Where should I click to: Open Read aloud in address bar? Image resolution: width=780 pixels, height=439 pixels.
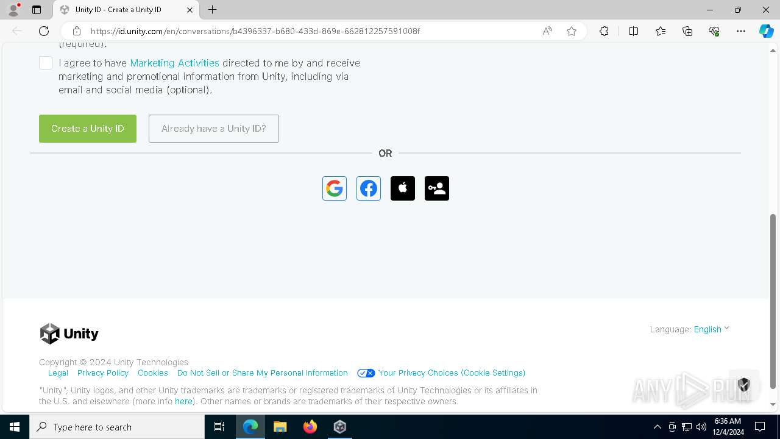pos(547,31)
